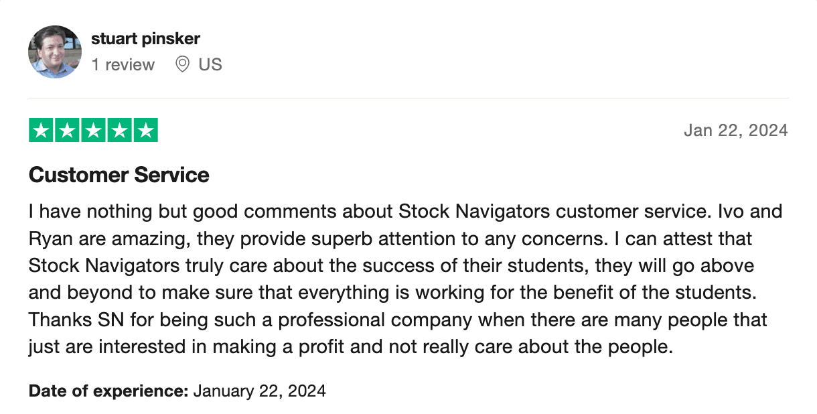Click the horizontal divider below the reviewer info
The width and height of the screenshot is (817, 414).
click(408, 98)
